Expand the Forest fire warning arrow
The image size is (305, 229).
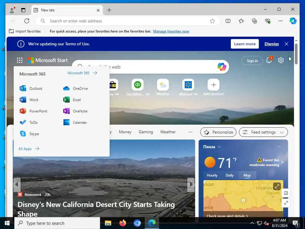point(282,162)
